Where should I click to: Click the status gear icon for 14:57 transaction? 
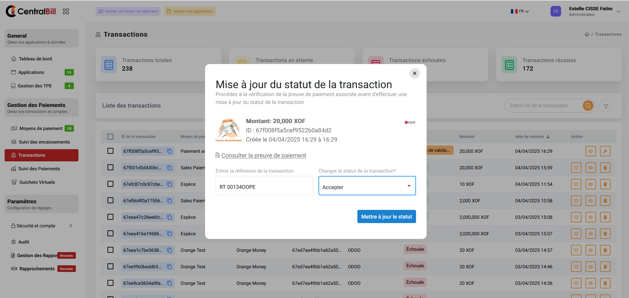[576, 250]
